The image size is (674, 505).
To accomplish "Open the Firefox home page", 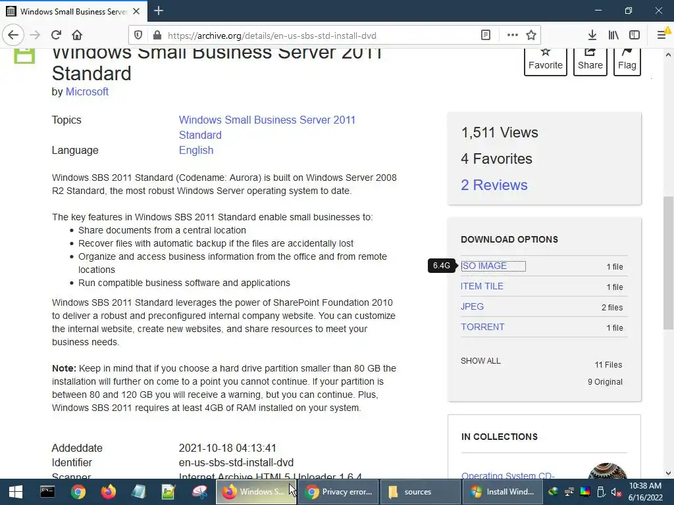I will [x=77, y=36].
